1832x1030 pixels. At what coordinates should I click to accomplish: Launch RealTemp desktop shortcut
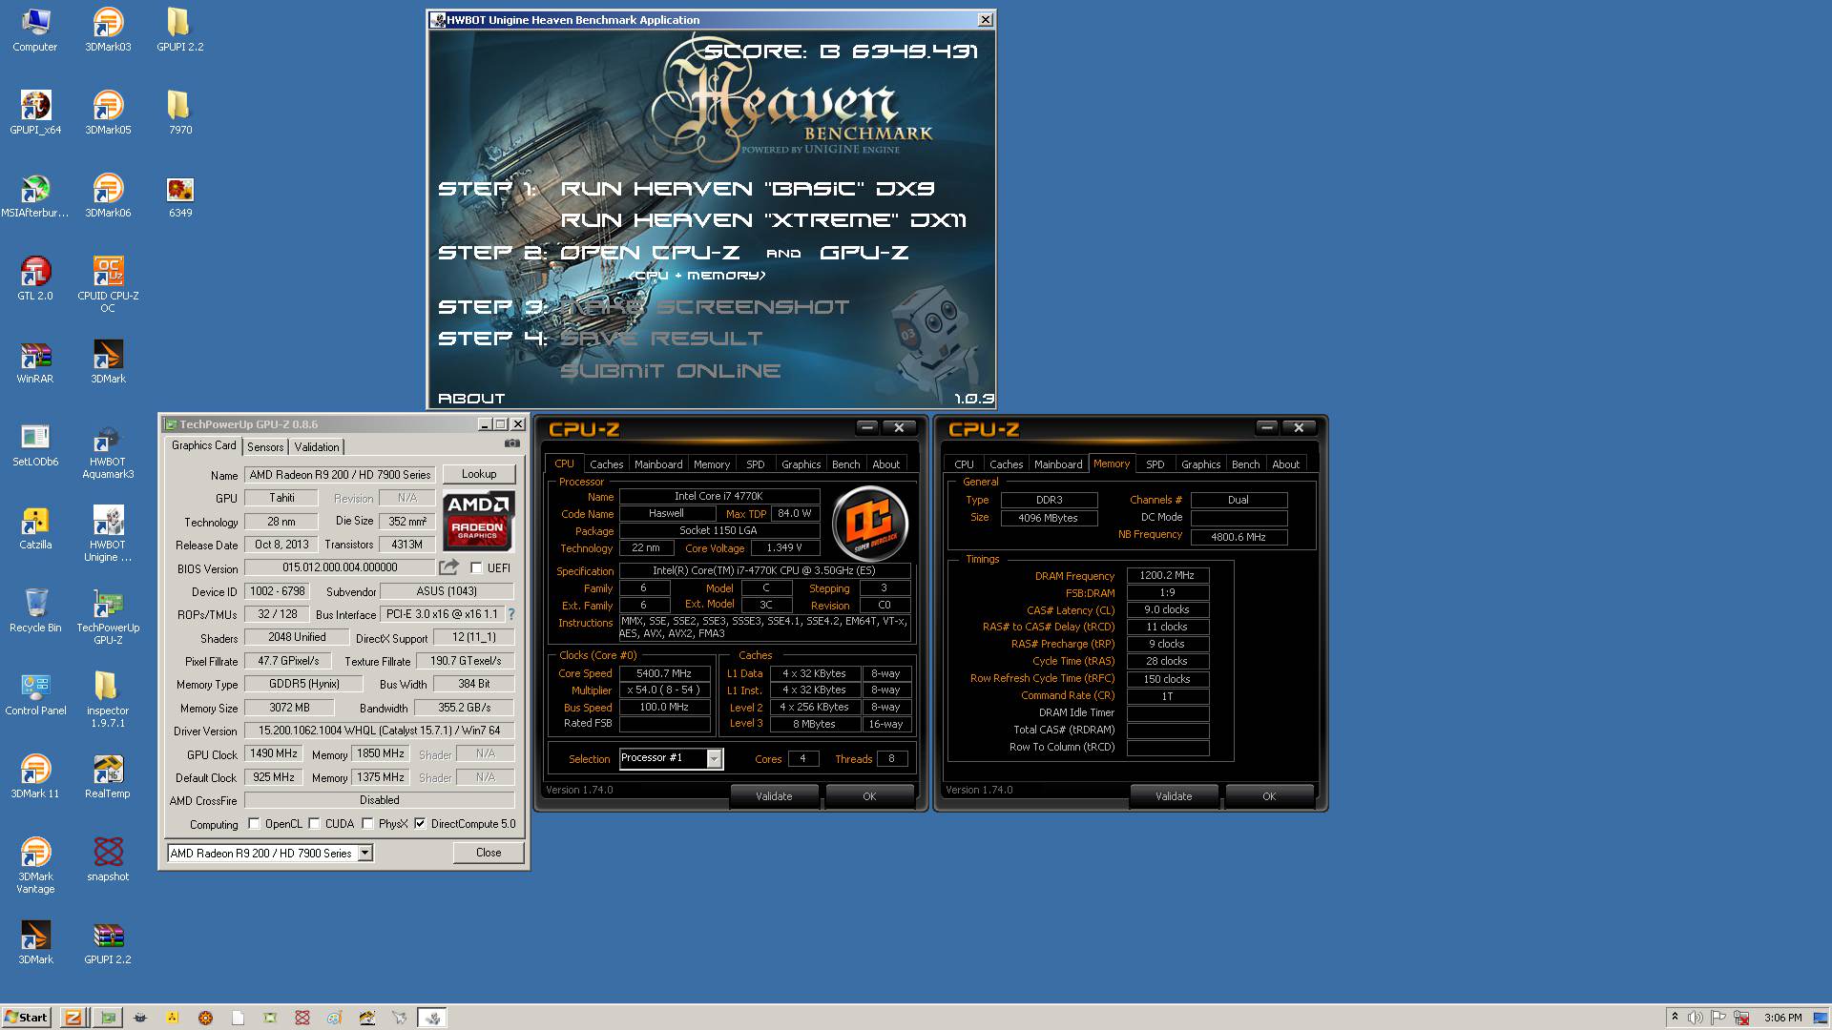click(x=108, y=776)
